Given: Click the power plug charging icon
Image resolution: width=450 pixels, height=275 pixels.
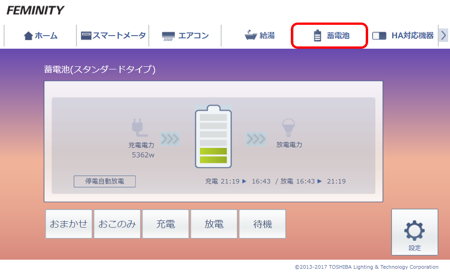Looking at the screenshot, I should (139, 128).
